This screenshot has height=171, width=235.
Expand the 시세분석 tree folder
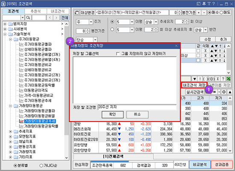tap(5, 29)
